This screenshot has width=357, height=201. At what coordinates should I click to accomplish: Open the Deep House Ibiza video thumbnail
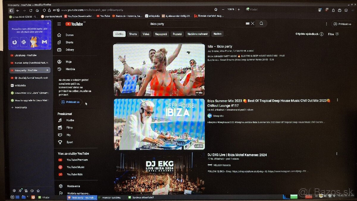(x=159, y=124)
